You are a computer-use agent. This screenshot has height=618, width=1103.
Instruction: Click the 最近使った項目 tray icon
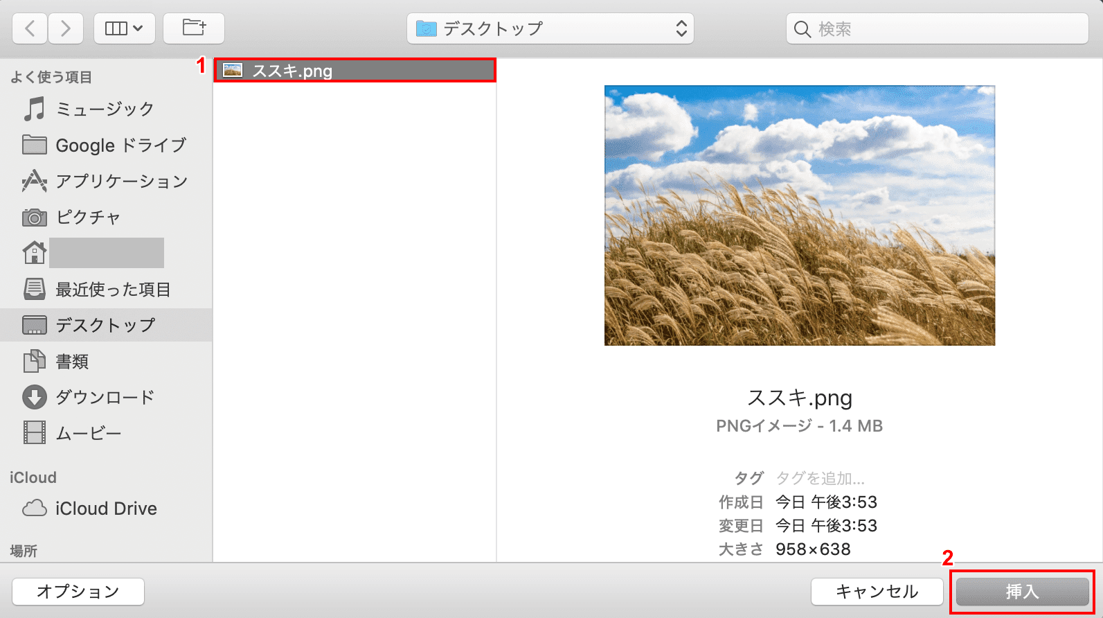coord(34,289)
